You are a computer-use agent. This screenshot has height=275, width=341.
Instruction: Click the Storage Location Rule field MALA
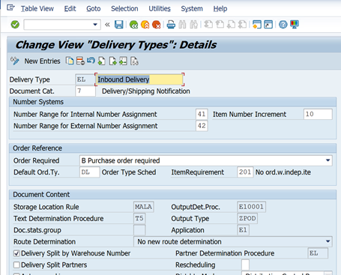(144, 207)
